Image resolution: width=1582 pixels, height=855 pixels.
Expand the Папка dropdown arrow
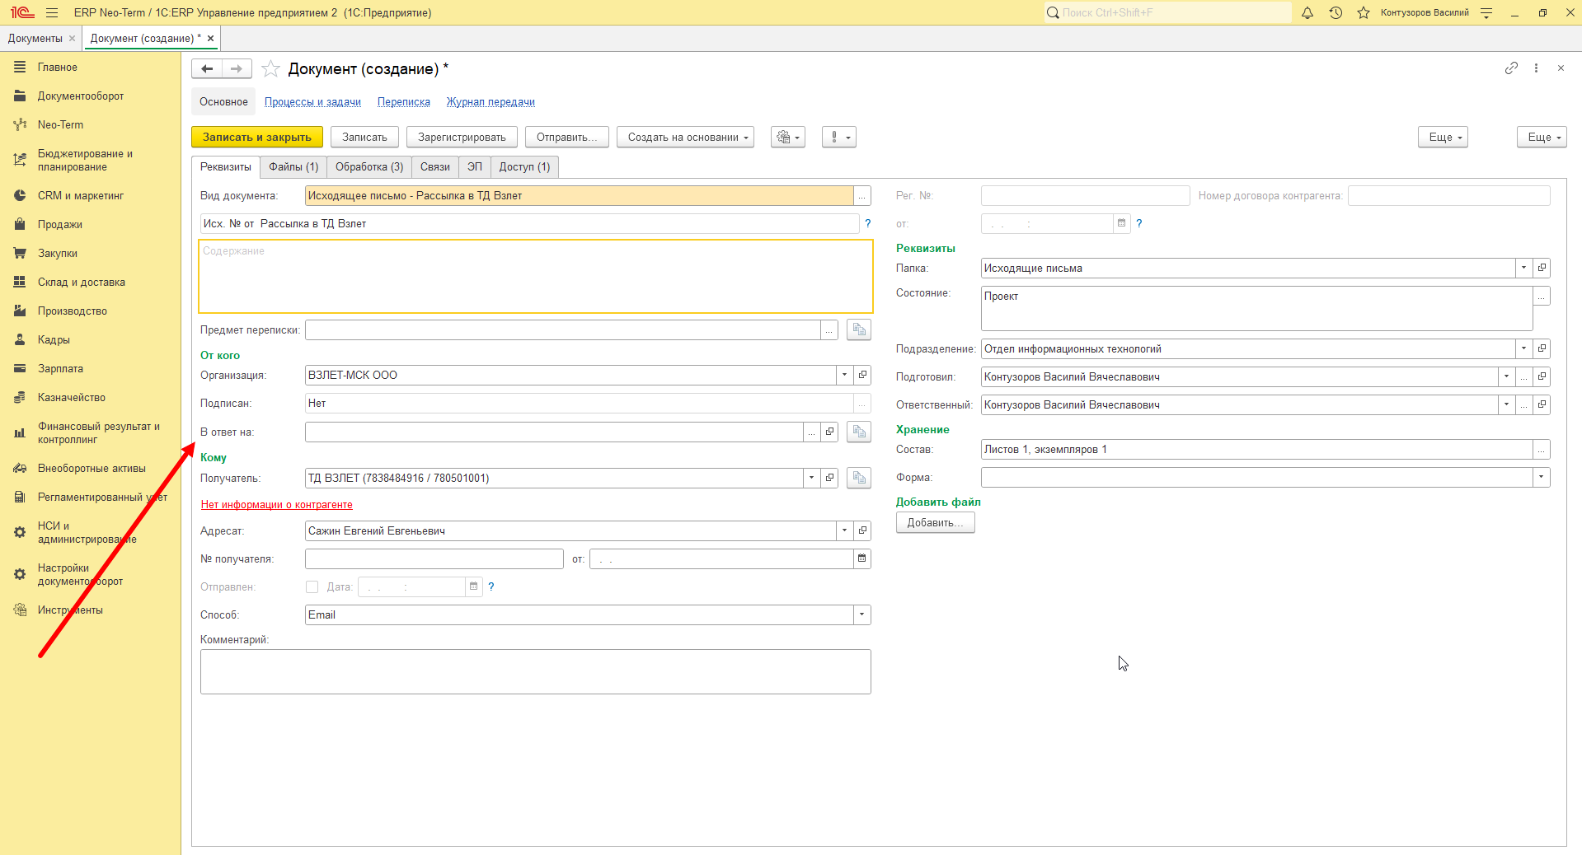(x=1523, y=268)
